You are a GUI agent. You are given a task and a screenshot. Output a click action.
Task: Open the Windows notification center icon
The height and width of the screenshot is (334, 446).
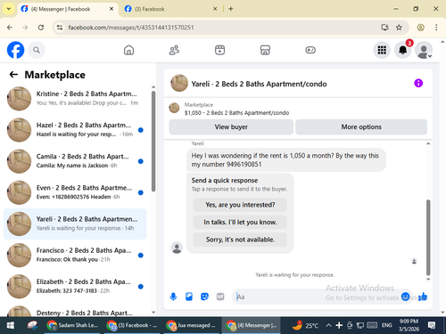tap(432, 326)
